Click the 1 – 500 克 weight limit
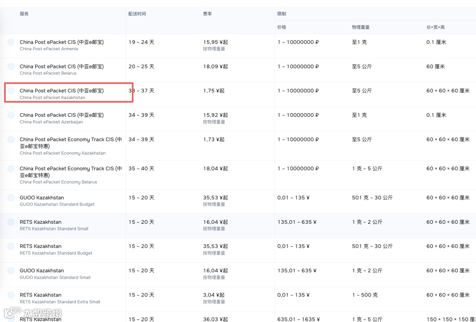This screenshot has width=476, height=322. [x=365, y=295]
